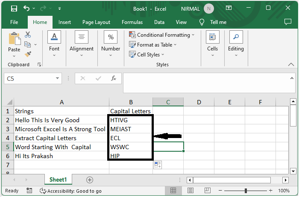Expand the formula bar arrow
Viewport: 299px width, 197px height.
pos(292,78)
